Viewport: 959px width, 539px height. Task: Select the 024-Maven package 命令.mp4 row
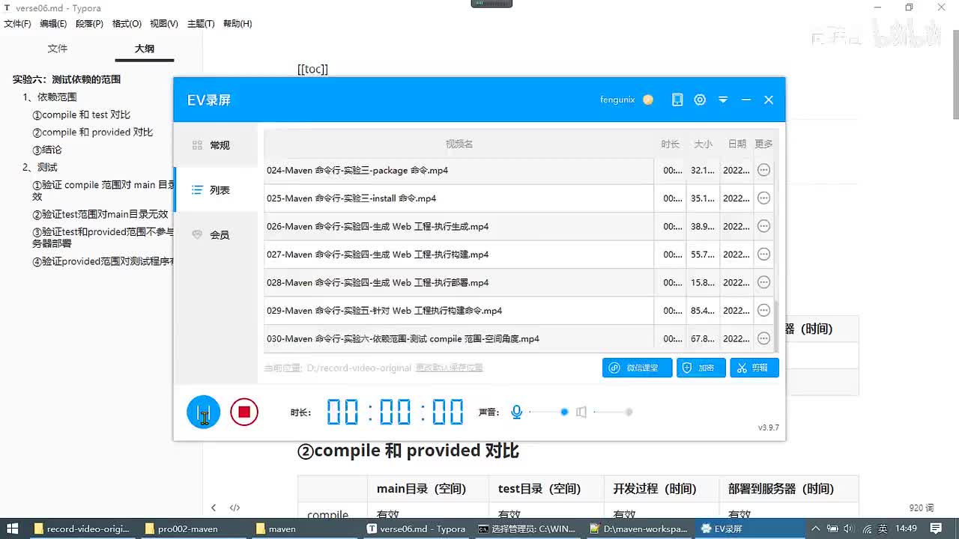pyautogui.click(x=518, y=170)
